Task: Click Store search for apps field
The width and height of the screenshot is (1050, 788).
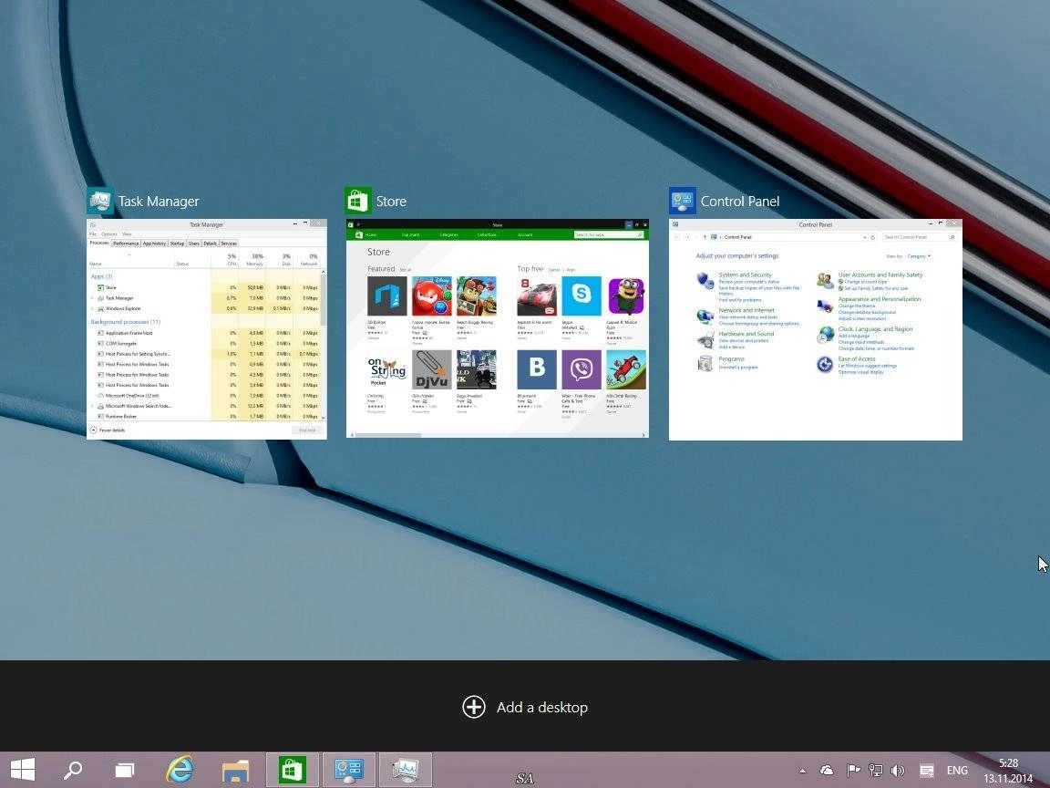Action: (x=609, y=234)
